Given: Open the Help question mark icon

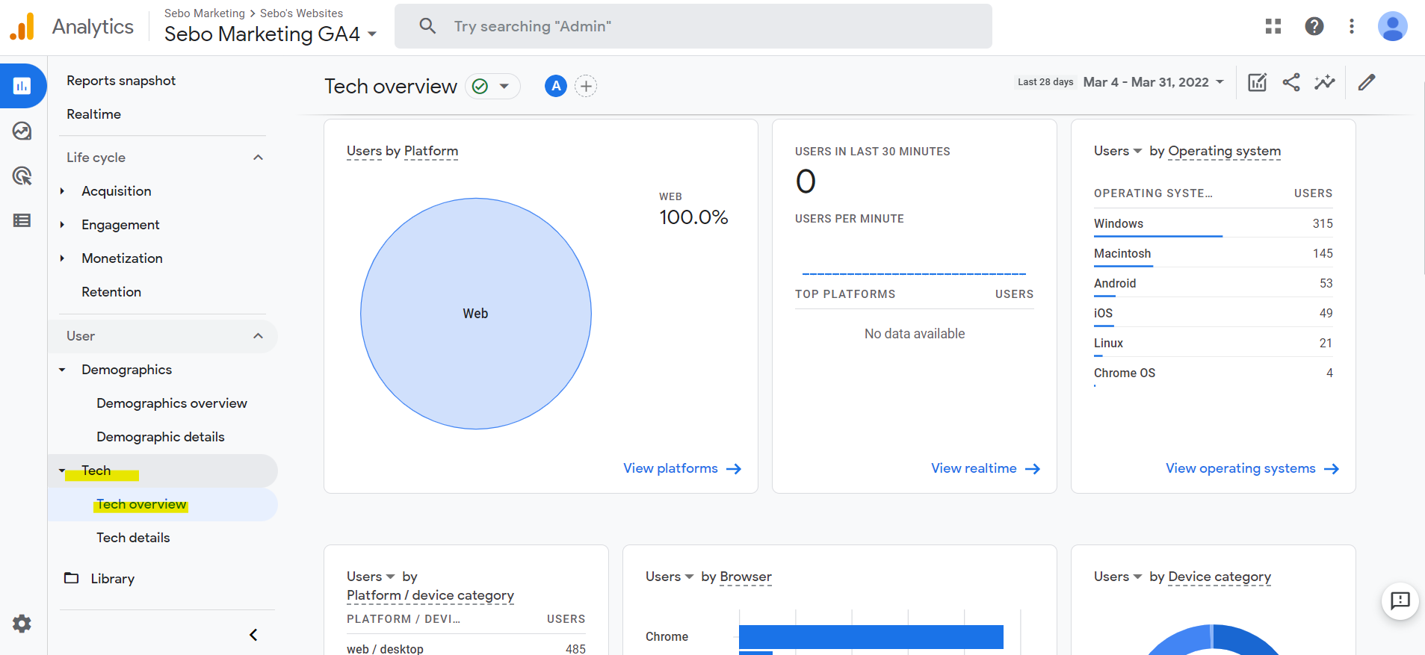Looking at the screenshot, I should point(1314,26).
